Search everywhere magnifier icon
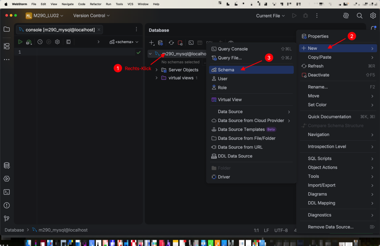 pos(359,16)
